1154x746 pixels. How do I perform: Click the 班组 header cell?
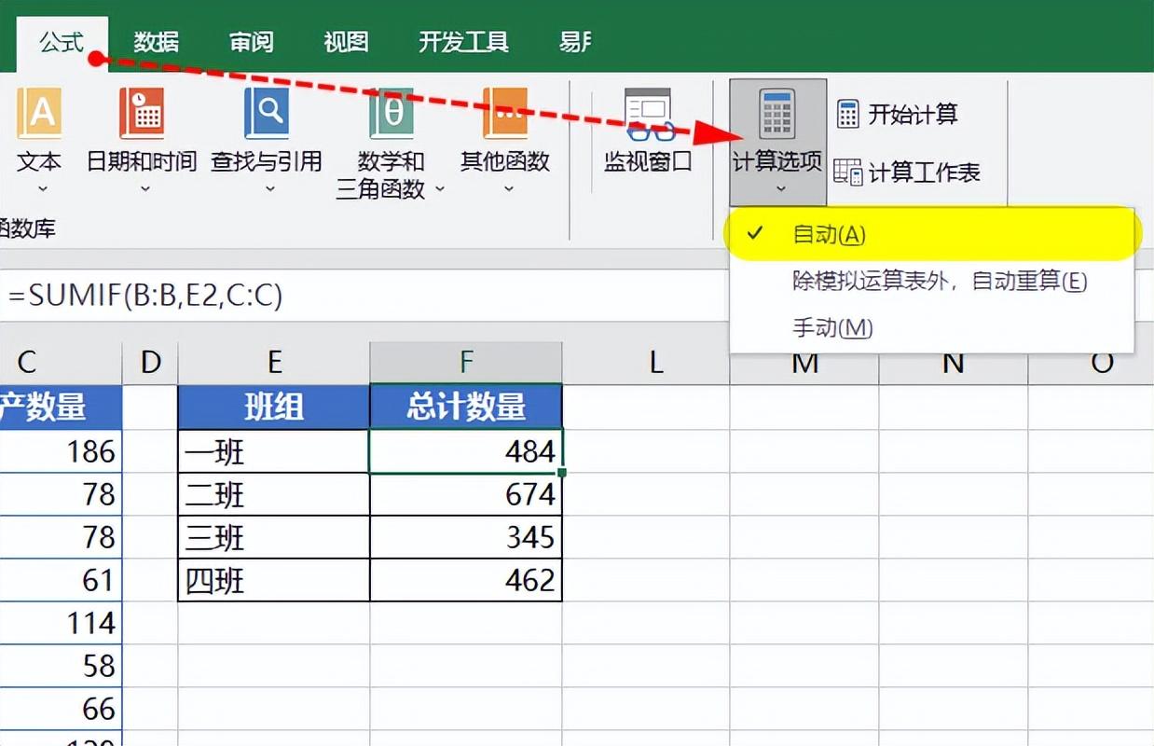point(274,408)
